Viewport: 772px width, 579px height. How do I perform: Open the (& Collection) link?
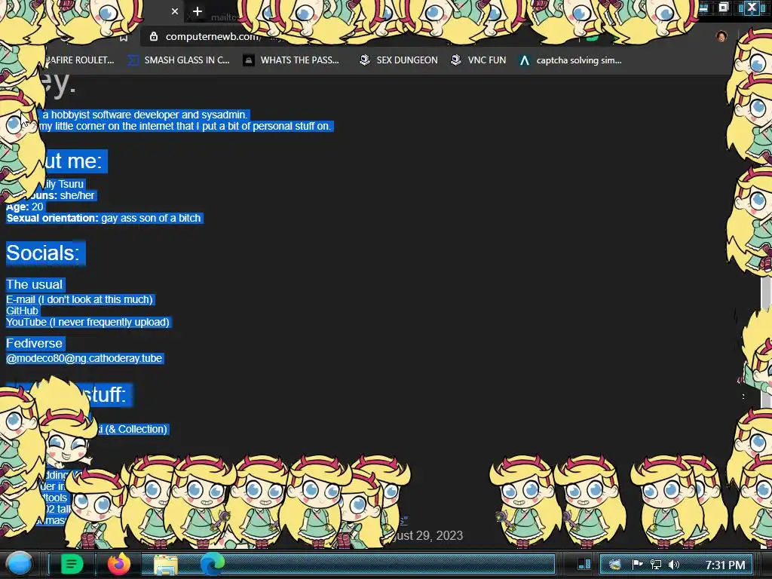[136, 429]
